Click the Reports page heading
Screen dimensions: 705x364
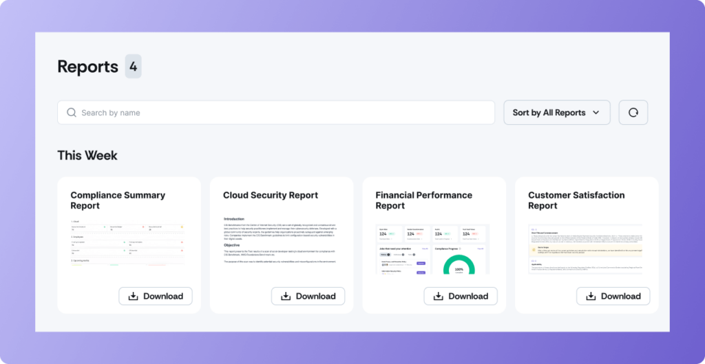[87, 67]
